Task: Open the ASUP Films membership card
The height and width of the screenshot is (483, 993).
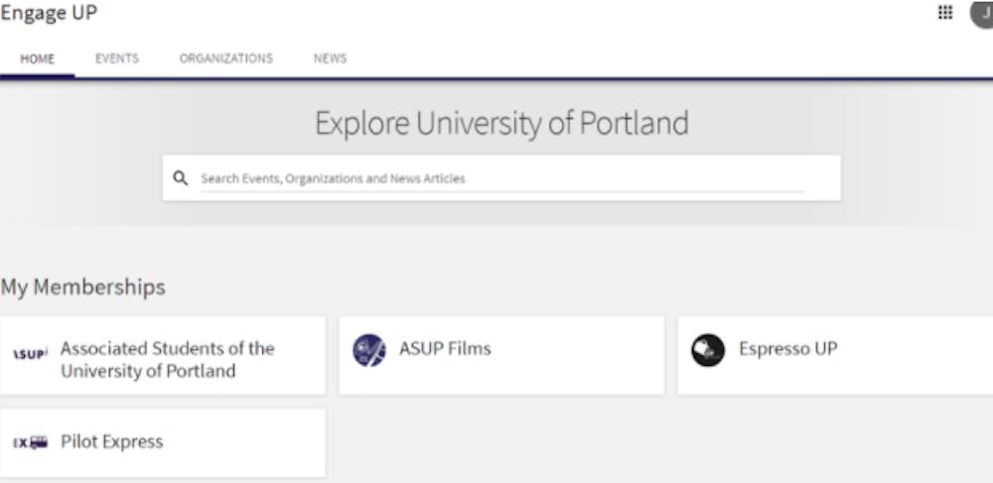Action: point(501,356)
